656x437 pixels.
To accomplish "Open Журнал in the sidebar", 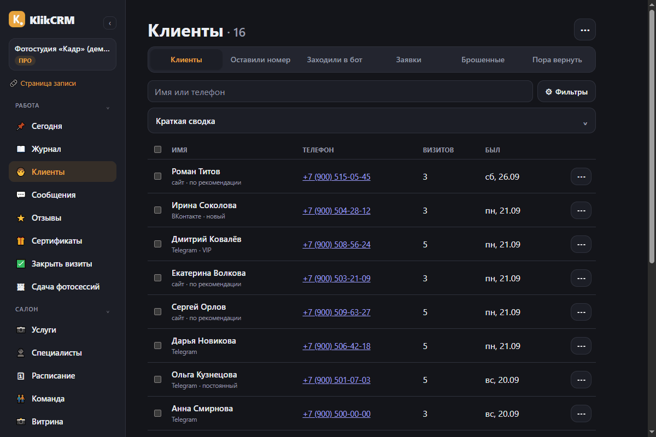I will point(62,149).
